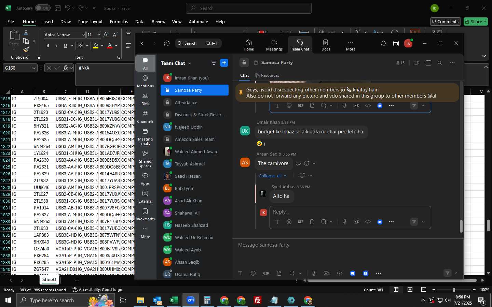Viewport: 492px width, 307px height.
Task: Open Zoom Meetings tab
Action: point(274,45)
